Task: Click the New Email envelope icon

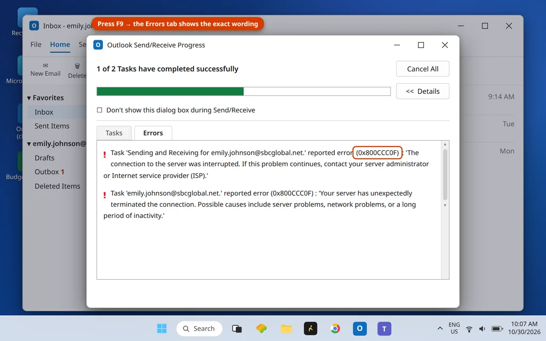Action: coord(45,66)
